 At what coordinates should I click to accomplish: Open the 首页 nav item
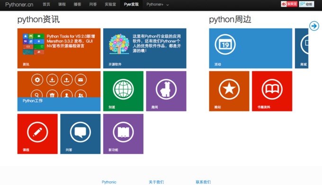coord(46,4)
